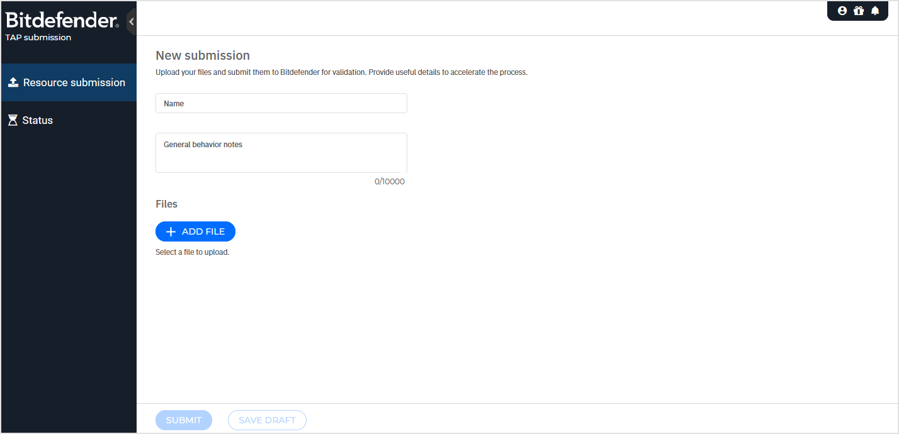This screenshot has width=899, height=434.
Task: Collapse the sidebar with the chevron arrow
Action: (x=131, y=21)
